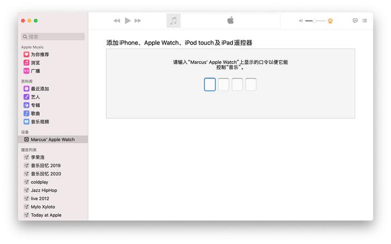Open the Mylo Xyloto playlist
Screen dimensions: 391x244
click(40, 207)
